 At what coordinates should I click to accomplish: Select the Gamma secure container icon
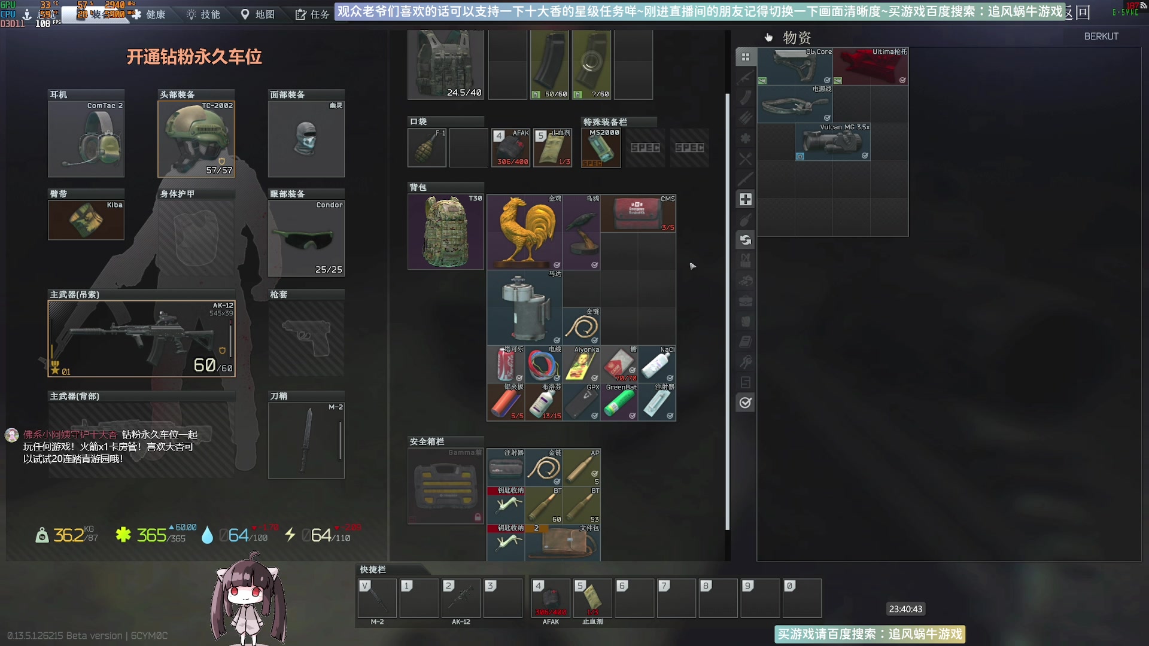pyautogui.click(x=445, y=486)
